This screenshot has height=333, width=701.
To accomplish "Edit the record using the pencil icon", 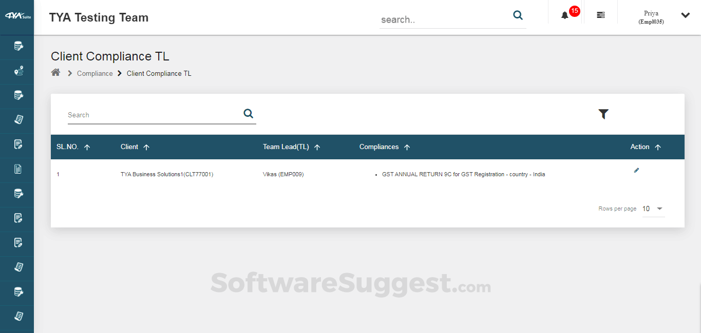I will (636, 170).
